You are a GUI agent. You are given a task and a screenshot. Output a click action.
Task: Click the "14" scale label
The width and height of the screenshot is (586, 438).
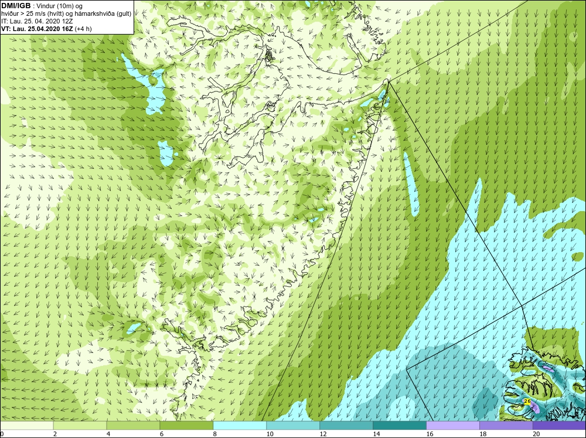[x=376, y=434]
